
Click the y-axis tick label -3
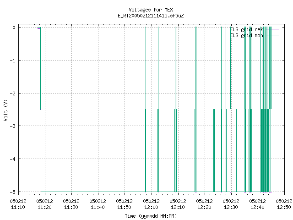point(13,126)
